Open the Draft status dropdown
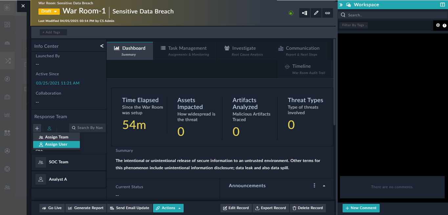 pyautogui.click(x=49, y=11)
